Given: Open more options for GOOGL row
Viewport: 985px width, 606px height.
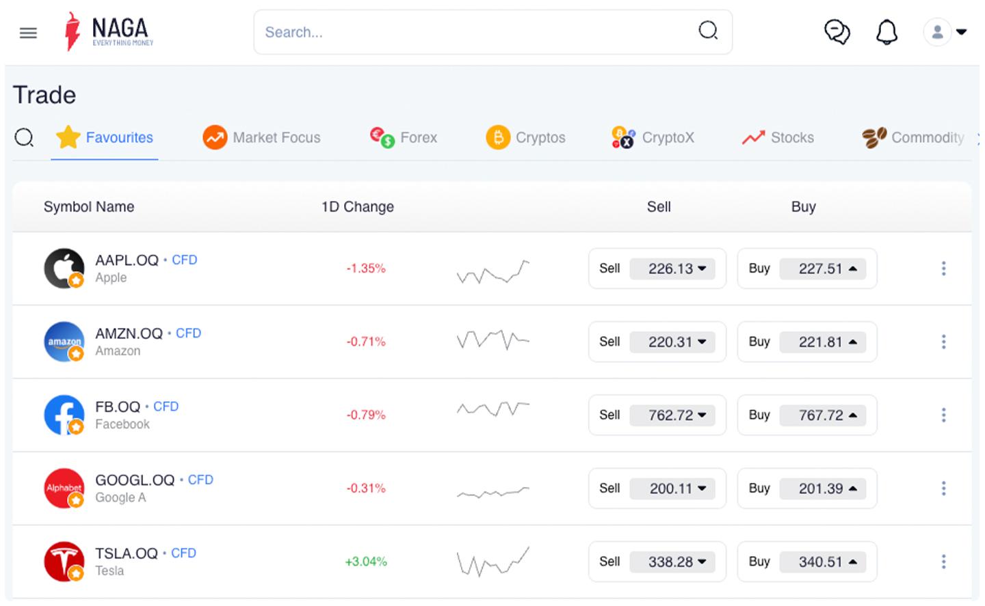Looking at the screenshot, I should pyautogui.click(x=943, y=488).
